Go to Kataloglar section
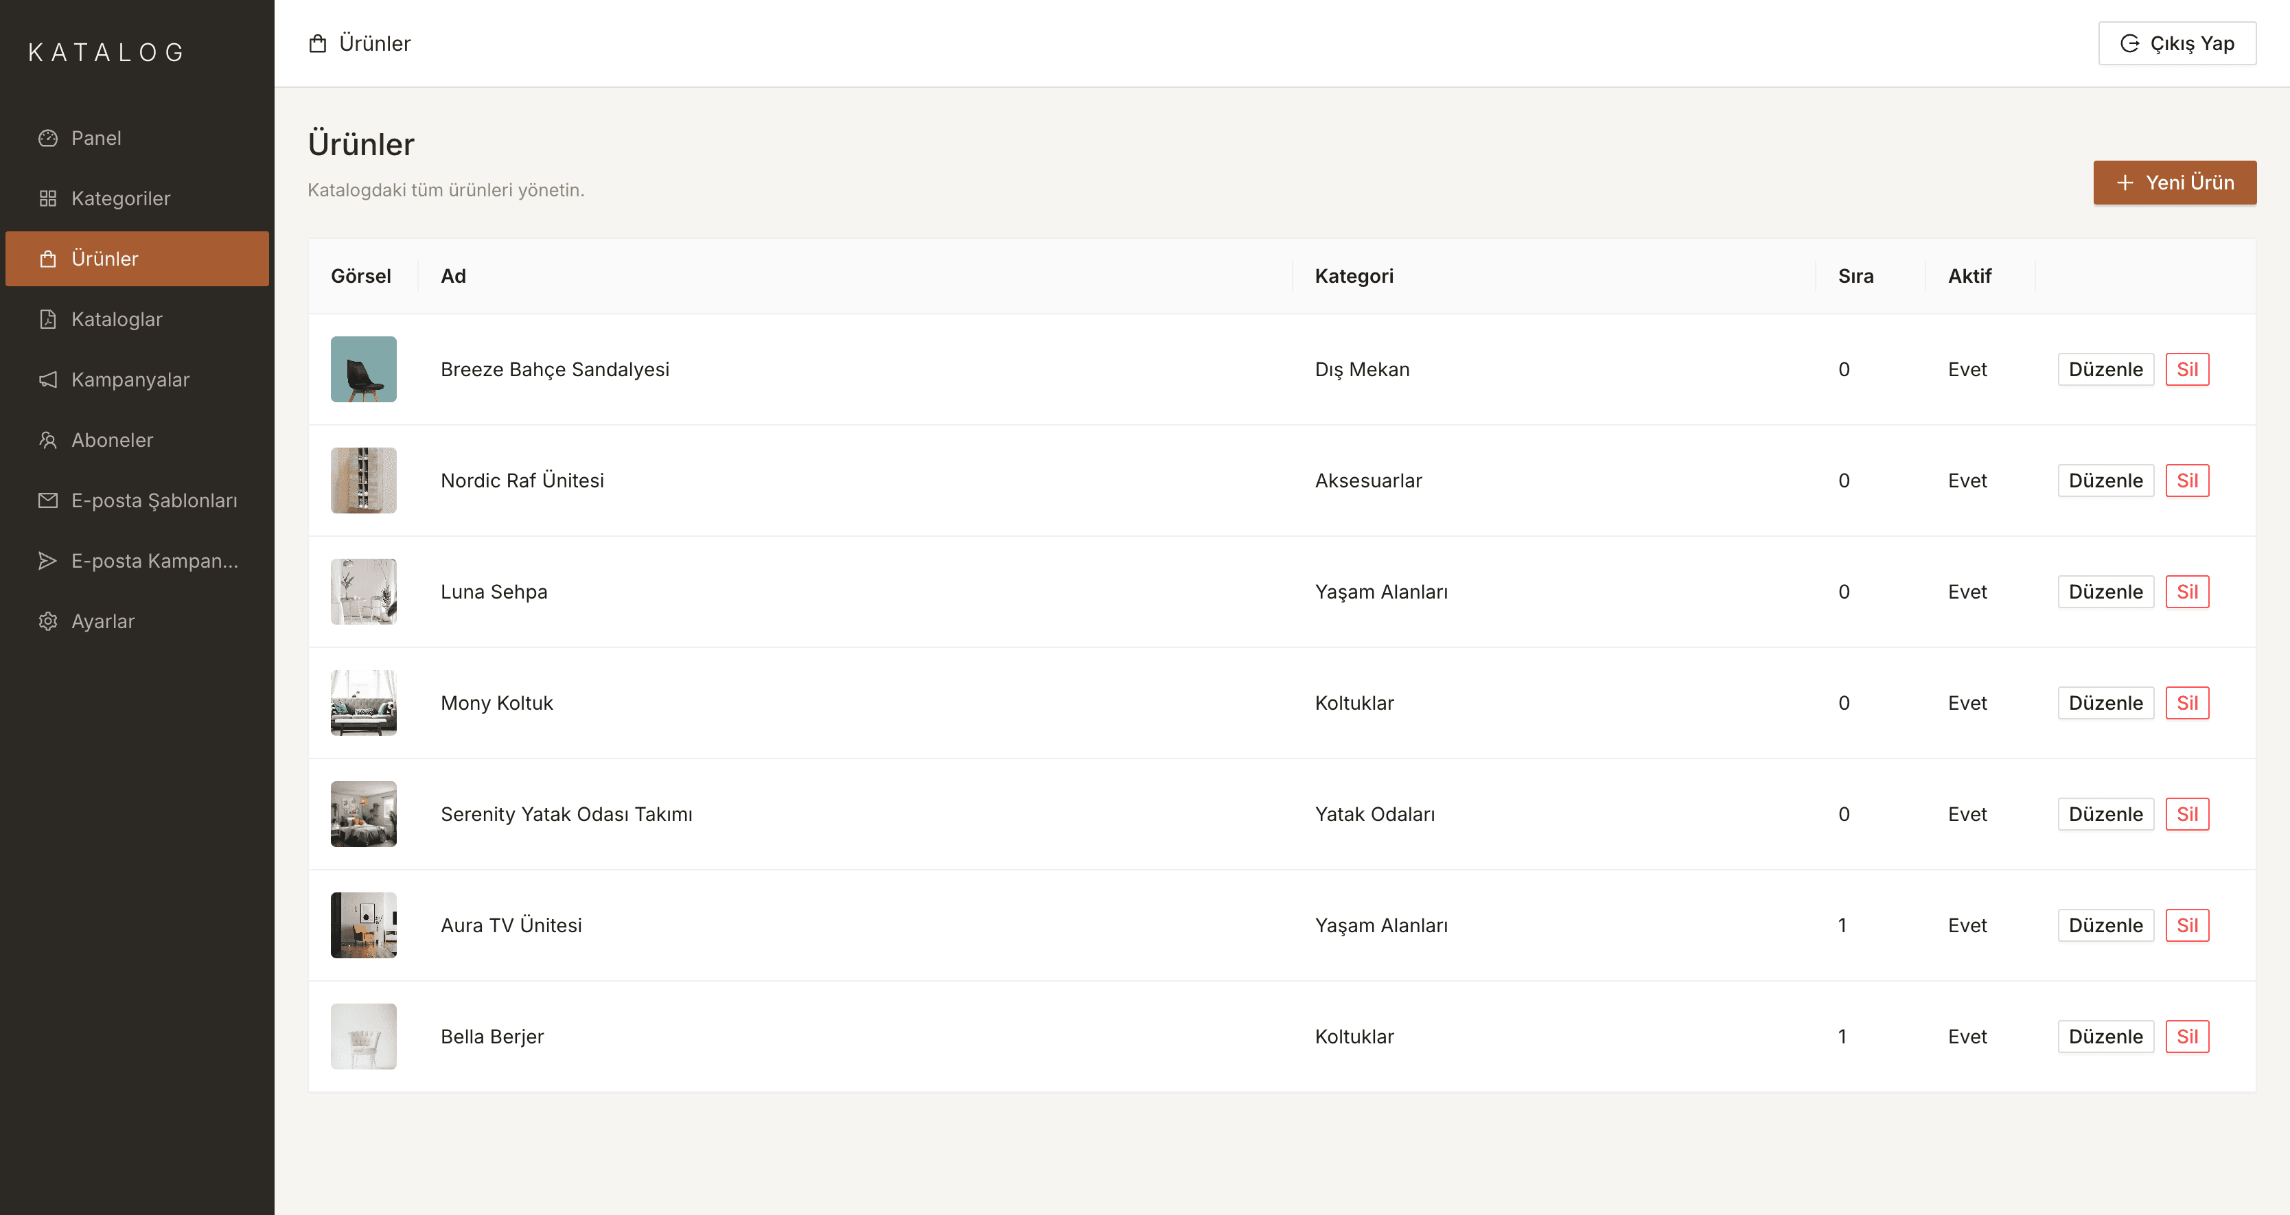Image resolution: width=2290 pixels, height=1215 pixels. 137,319
